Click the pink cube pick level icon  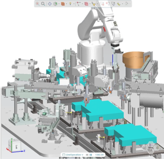click(x=86, y=4)
